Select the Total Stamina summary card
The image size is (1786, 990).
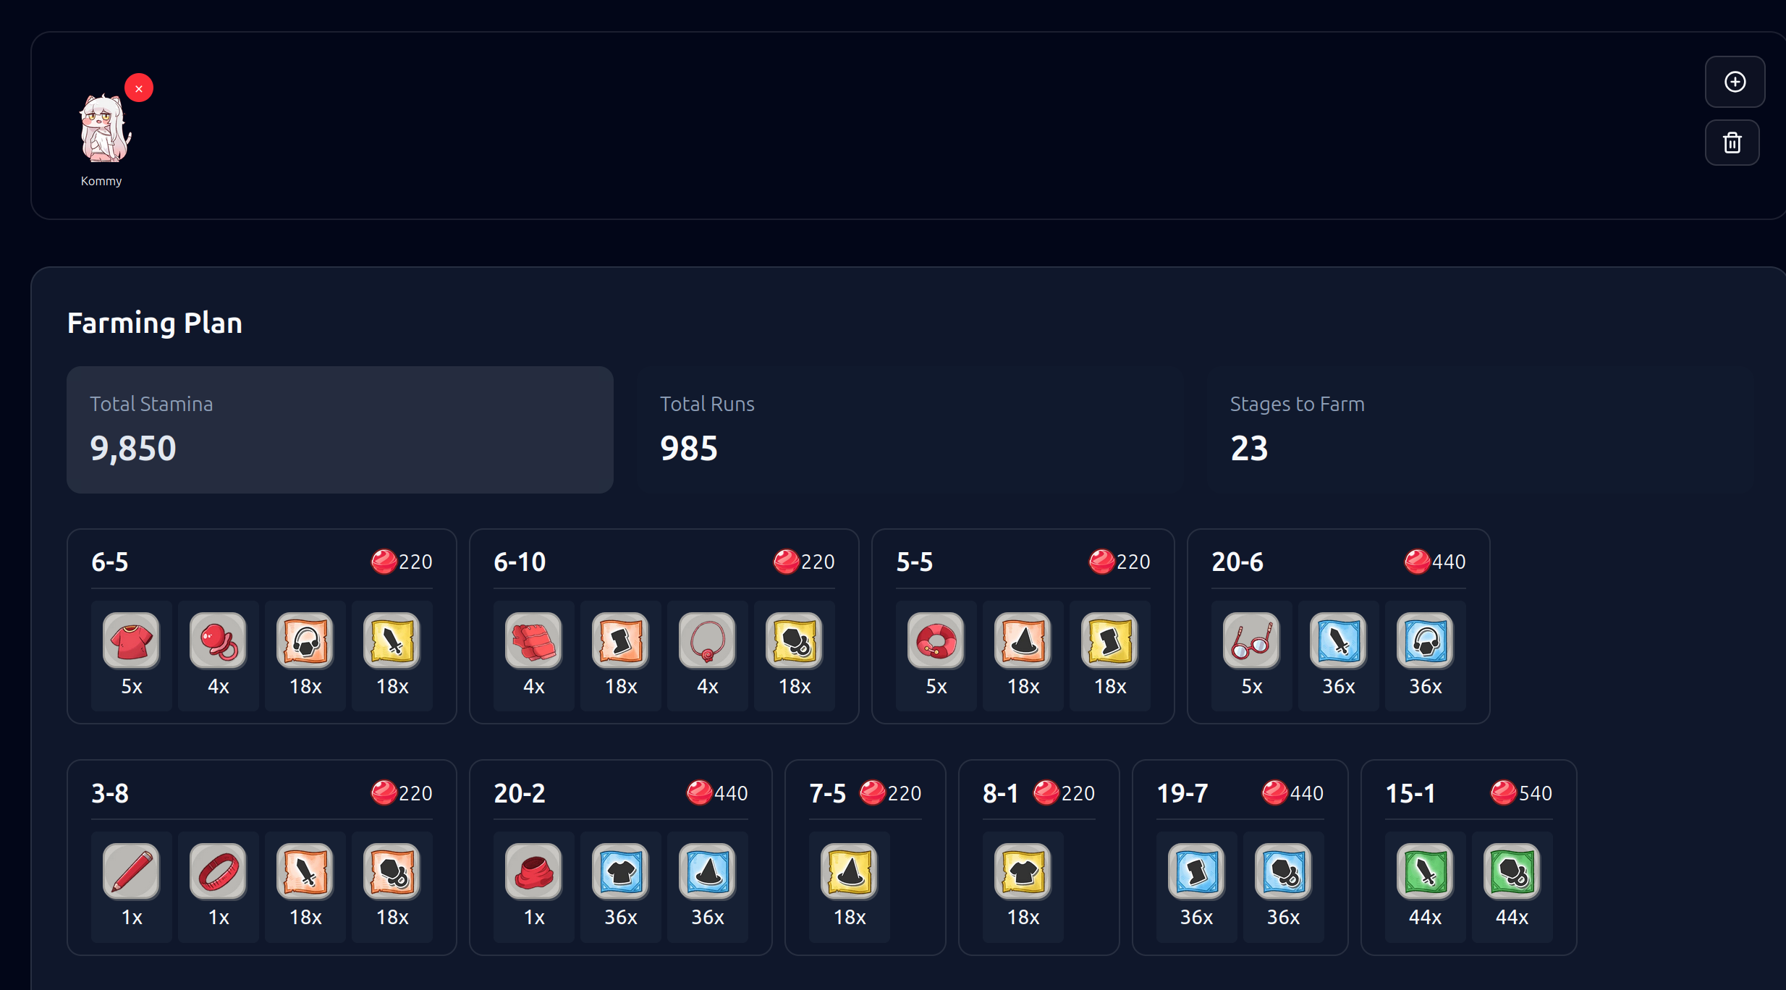339,429
